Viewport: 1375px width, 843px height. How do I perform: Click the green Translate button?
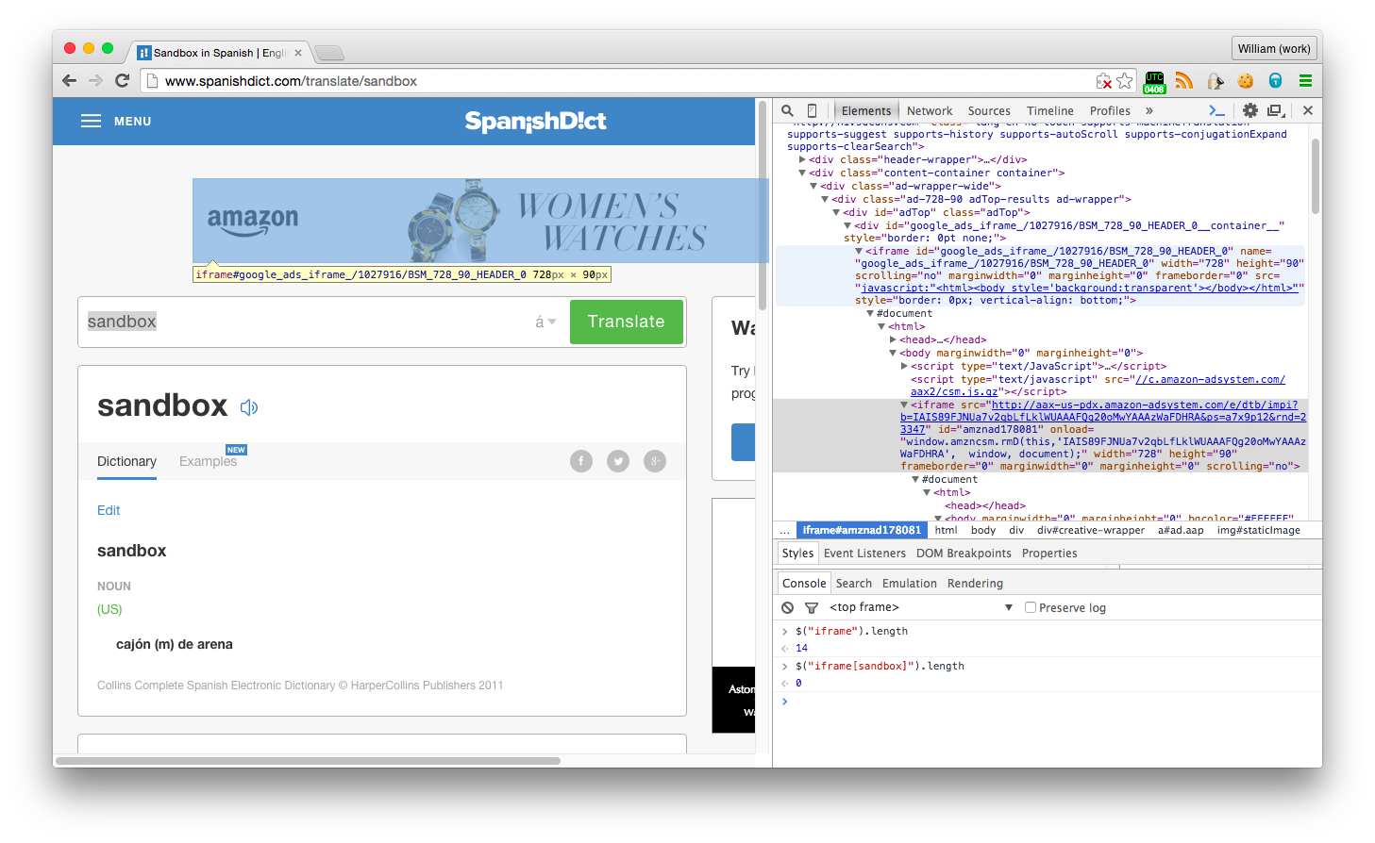click(627, 322)
